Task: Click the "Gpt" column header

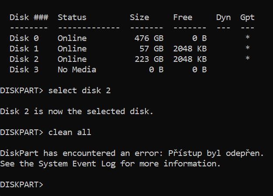Action: 247,17
